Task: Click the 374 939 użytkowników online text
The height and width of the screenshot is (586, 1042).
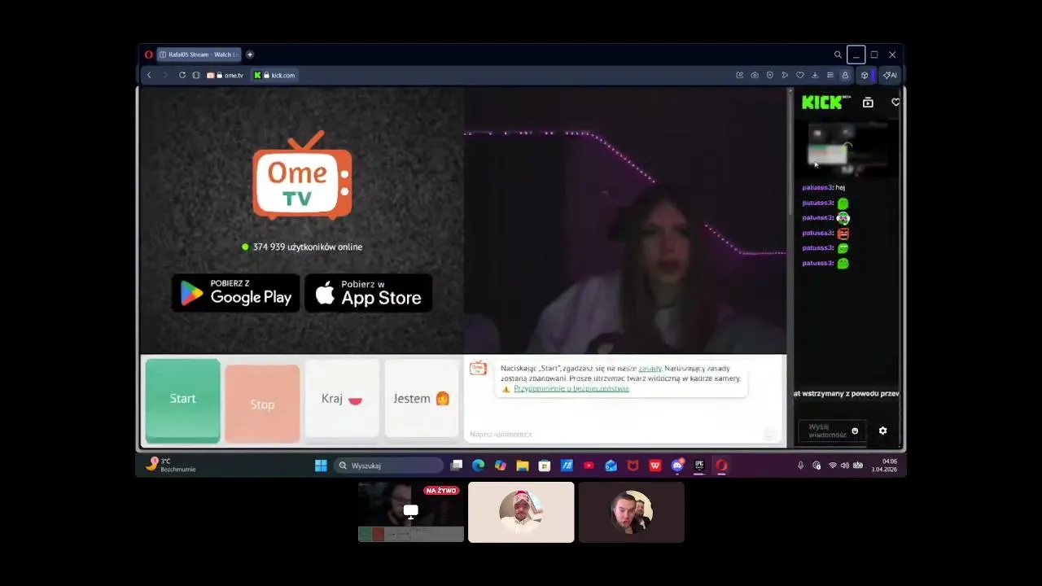Action: point(308,247)
